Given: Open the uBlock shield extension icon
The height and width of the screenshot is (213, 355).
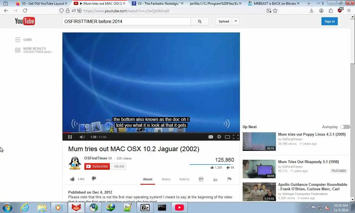Looking at the screenshot, I should 340,10.
